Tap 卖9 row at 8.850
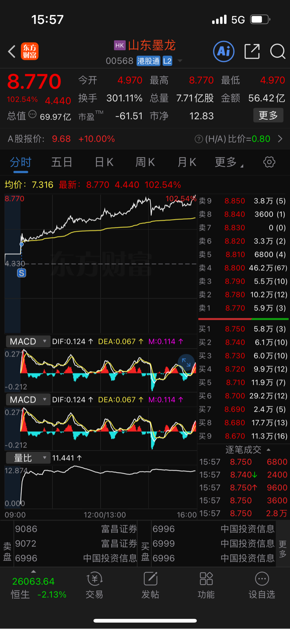This screenshot has width=290, height=629. point(243,201)
